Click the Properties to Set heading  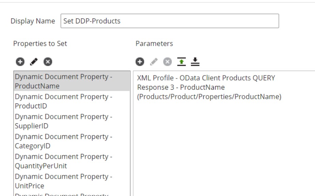pos(40,43)
